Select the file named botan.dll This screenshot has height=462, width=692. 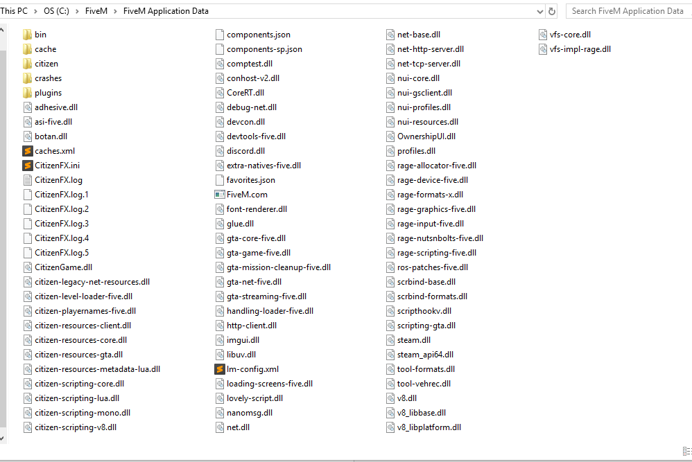click(51, 136)
